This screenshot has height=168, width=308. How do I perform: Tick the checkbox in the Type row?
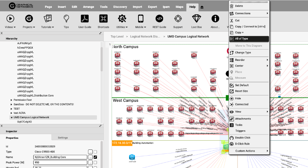(x=95, y=152)
